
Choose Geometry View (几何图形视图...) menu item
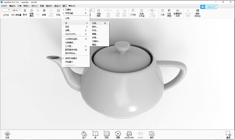pos(76,39)
